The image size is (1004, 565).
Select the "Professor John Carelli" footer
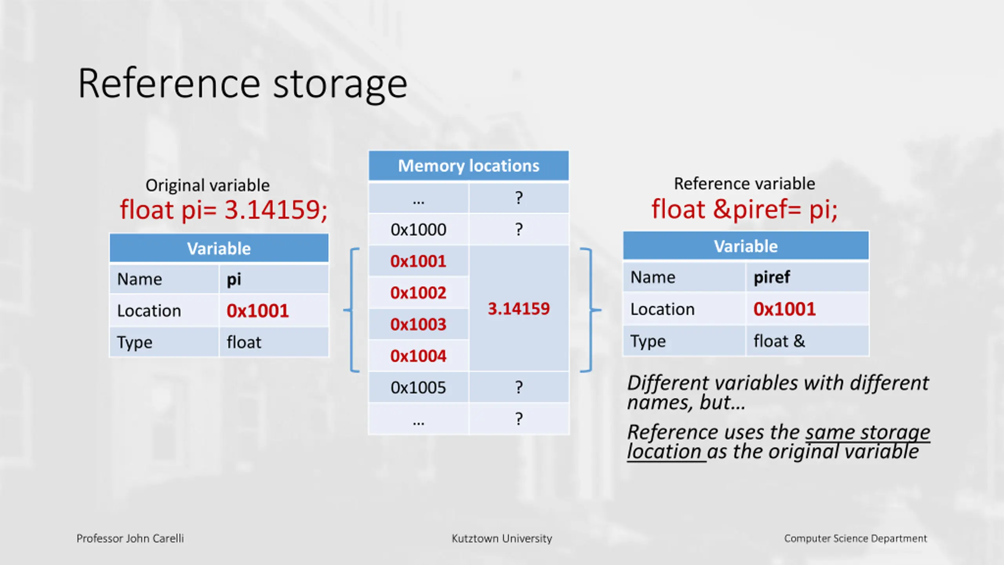(x=130, y=538)
